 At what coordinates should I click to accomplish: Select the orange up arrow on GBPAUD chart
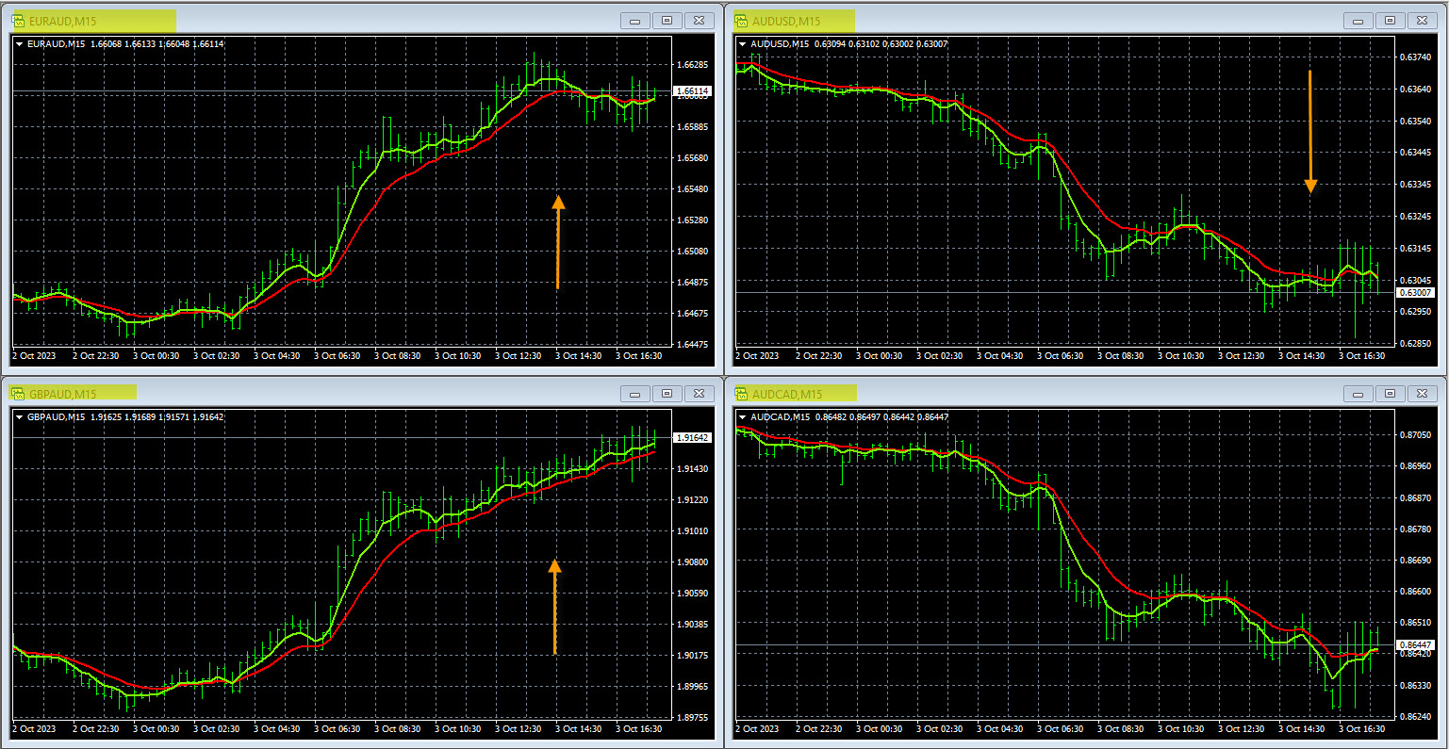coord(554,606)
